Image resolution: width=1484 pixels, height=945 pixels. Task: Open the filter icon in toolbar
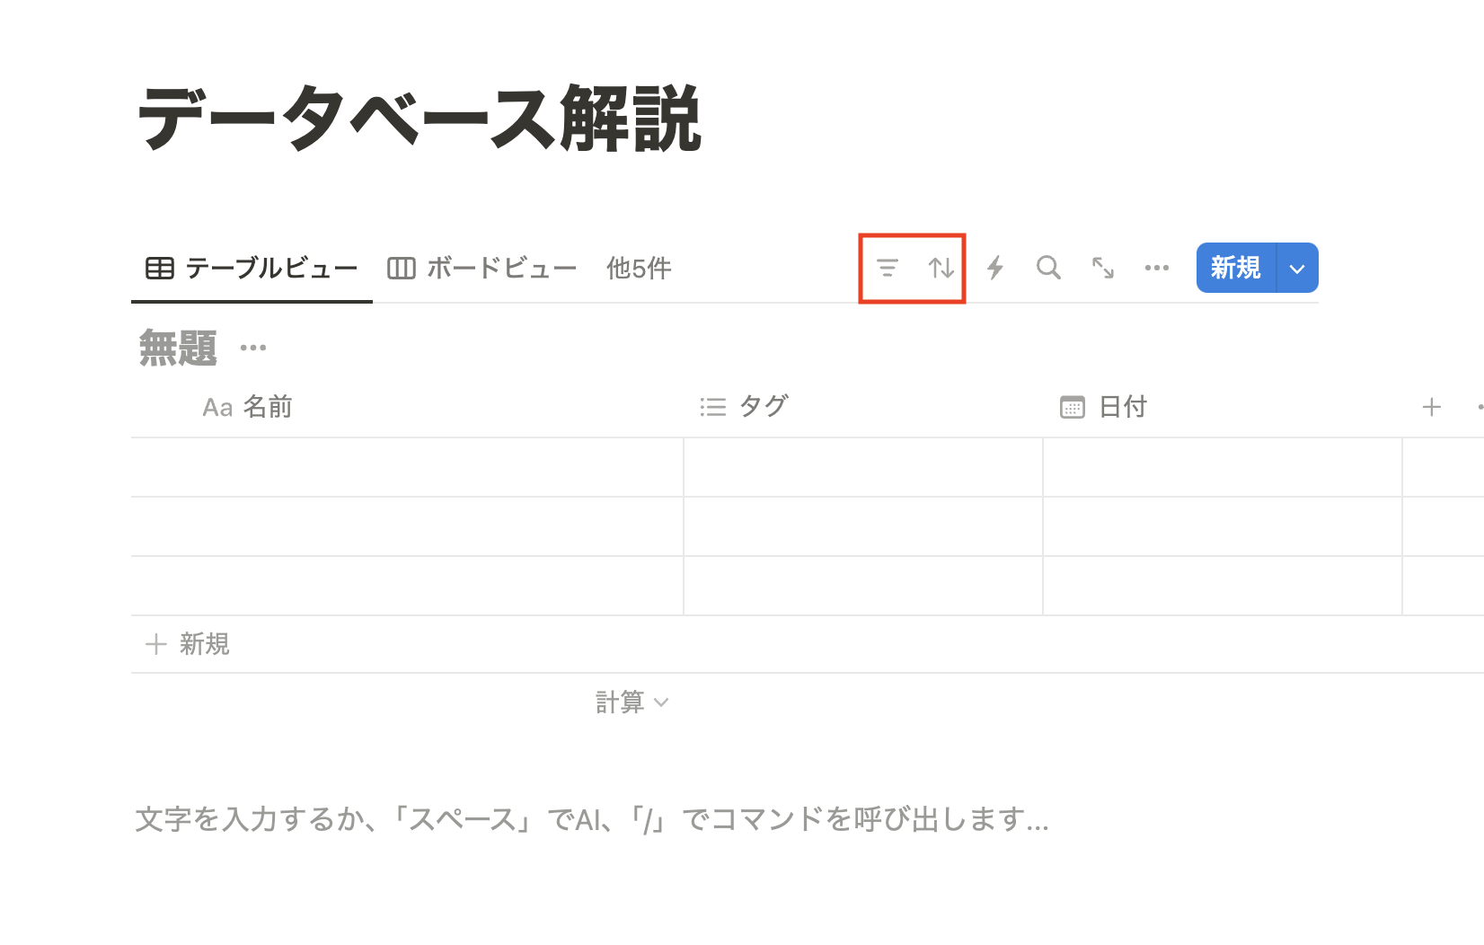[x=888, y=268]
